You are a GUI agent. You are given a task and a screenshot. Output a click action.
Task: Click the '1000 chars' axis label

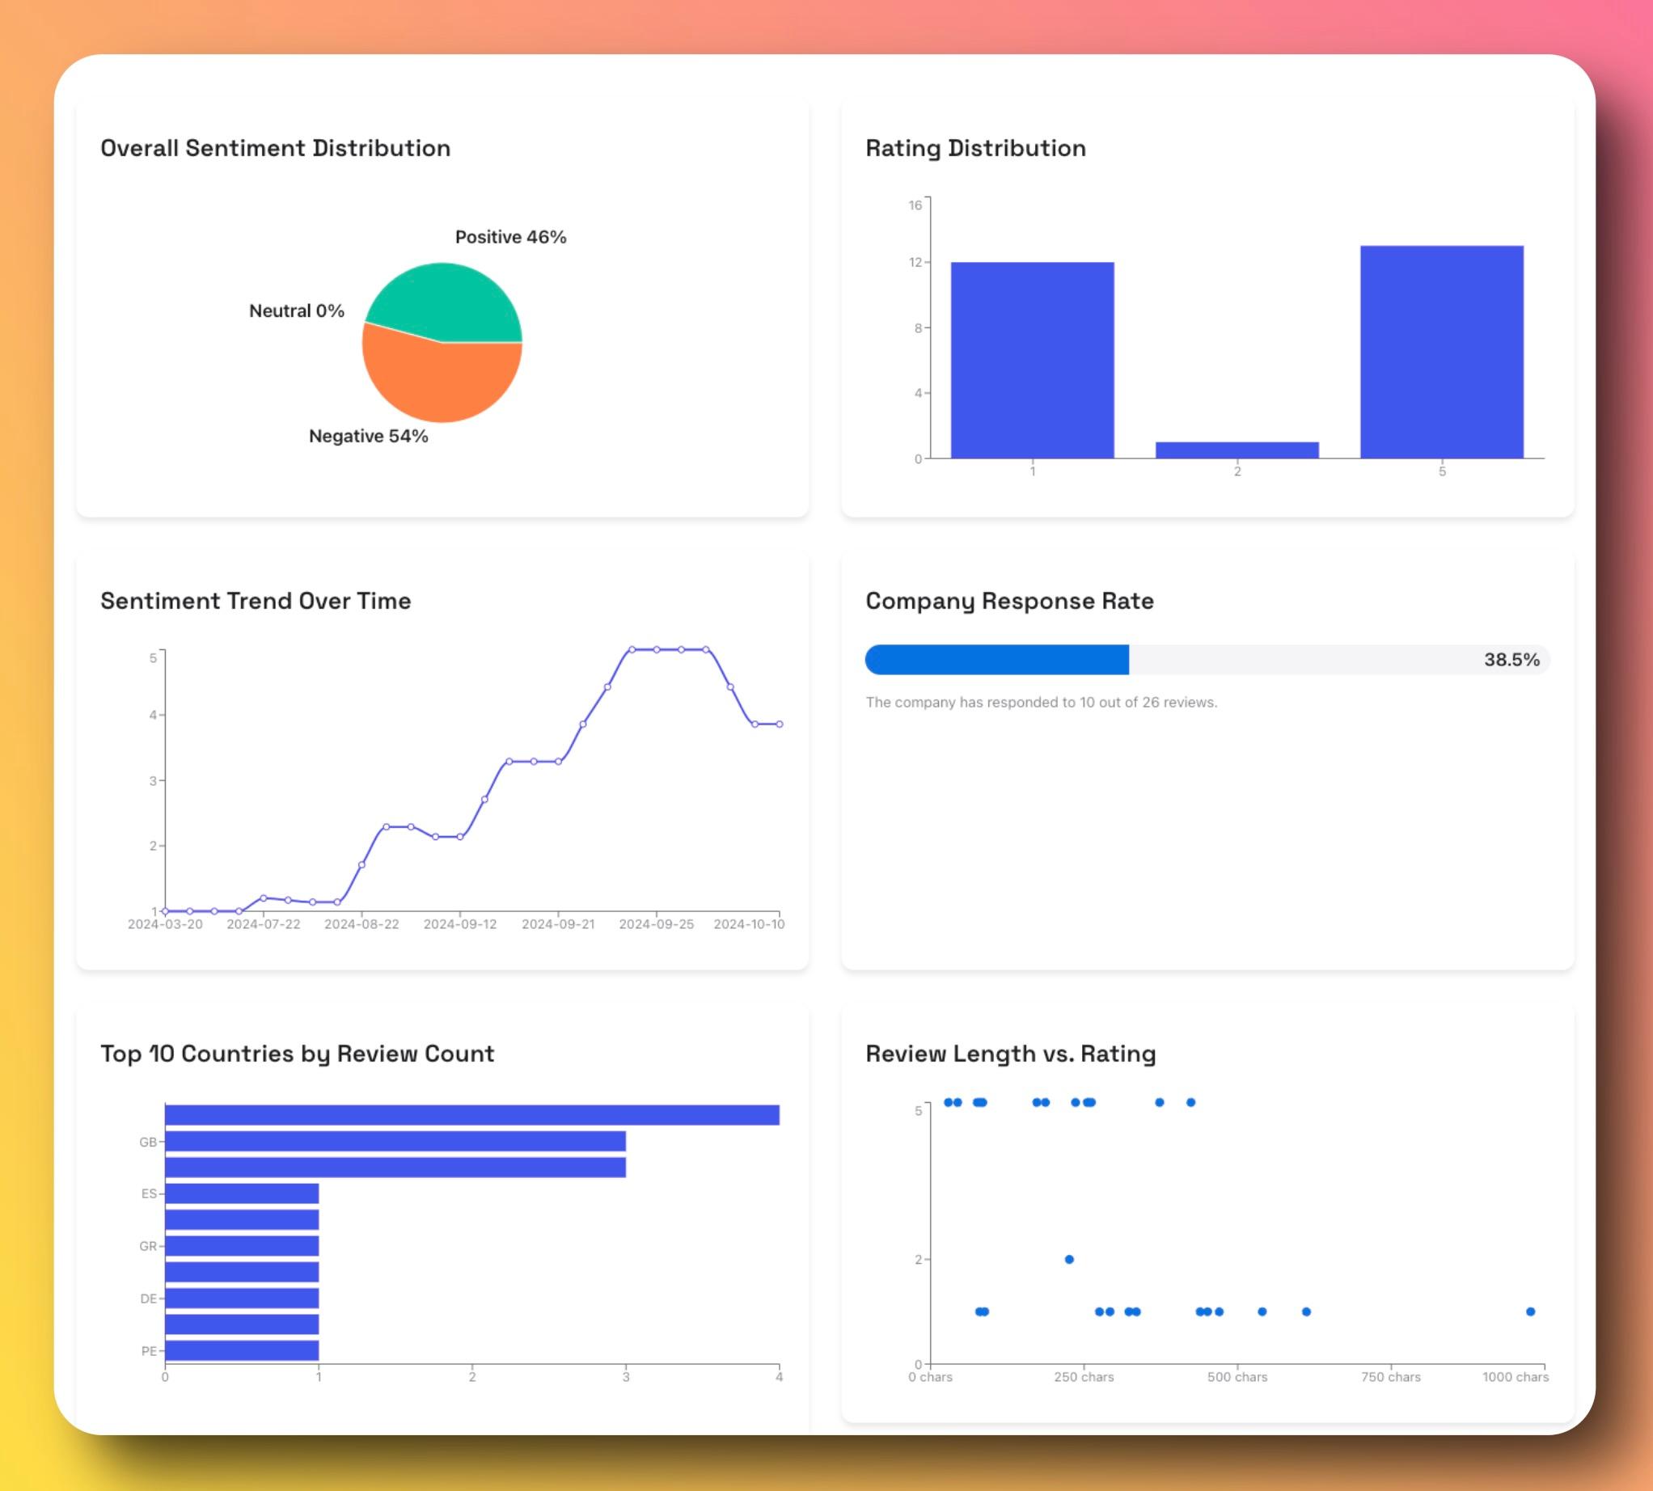coord(1516,1377)
